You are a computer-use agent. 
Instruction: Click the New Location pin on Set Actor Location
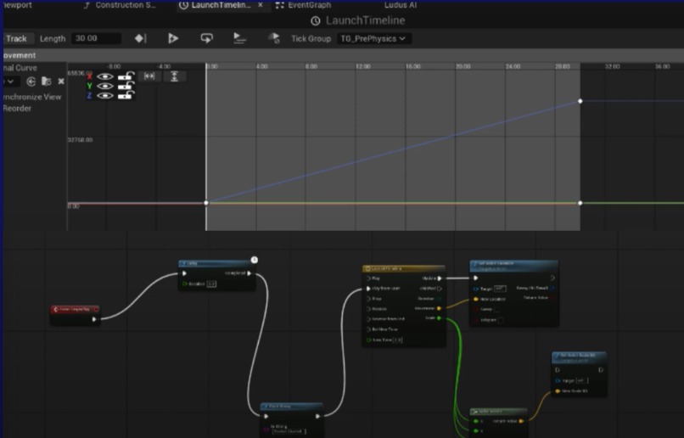[x=476, y=300]
